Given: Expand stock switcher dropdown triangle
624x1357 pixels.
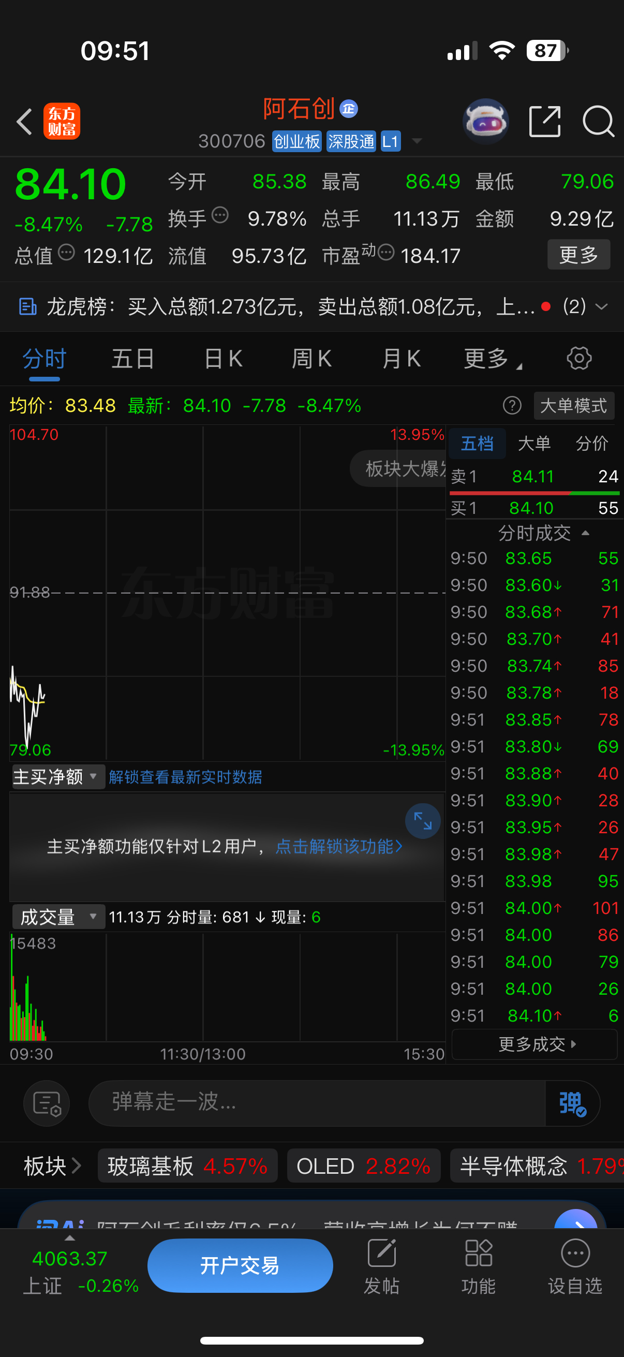Looking at the screenshot, I should 417,141.
